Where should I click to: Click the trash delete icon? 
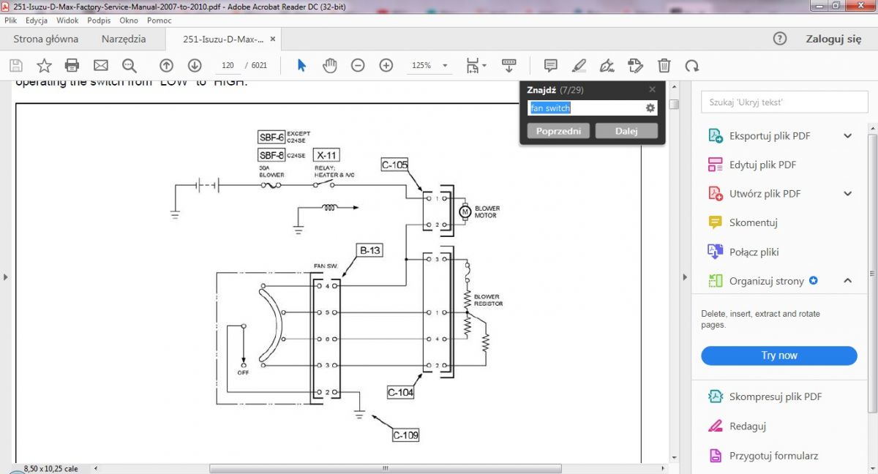tap(664, 66)
